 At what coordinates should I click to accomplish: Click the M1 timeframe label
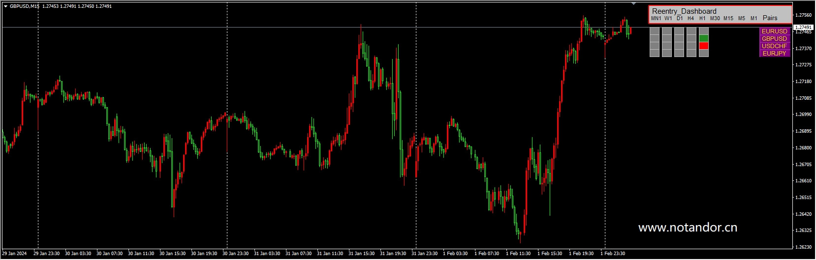(x=754, y=18)
